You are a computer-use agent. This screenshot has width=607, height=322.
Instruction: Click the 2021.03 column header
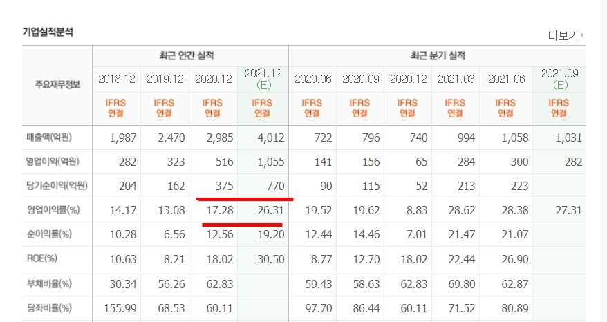(456, 79)
